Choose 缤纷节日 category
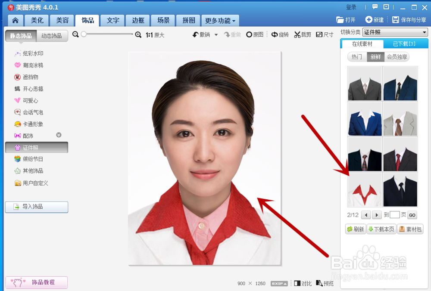 pos(29,159)
